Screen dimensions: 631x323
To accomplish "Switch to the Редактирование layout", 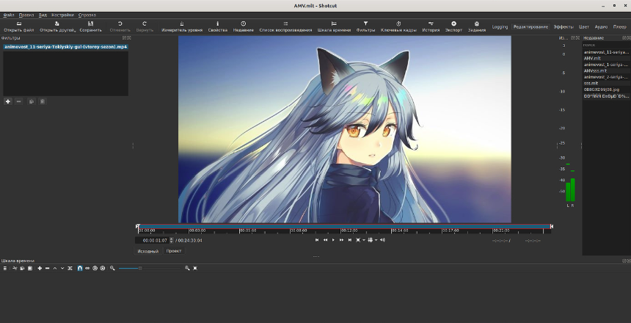I will (x=530, y=26).
